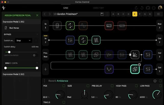Enable the Latch Emulation toggle
Viewport: 164px width, 105px height.
tap(35, 55)
